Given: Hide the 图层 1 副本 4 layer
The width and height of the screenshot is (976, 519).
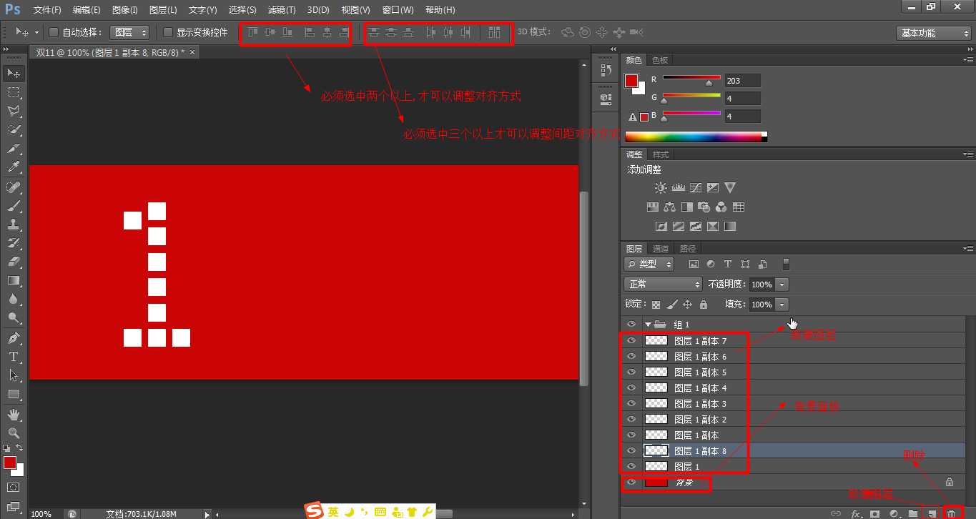Looking at the screenshot, I should (631, 388).
